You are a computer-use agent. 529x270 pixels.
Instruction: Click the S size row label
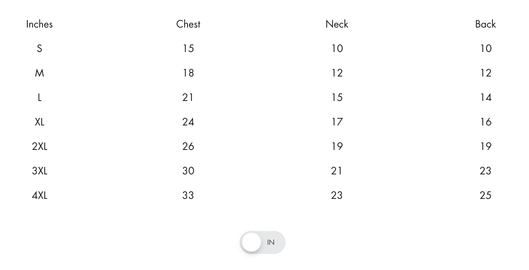tap(39, 49)
